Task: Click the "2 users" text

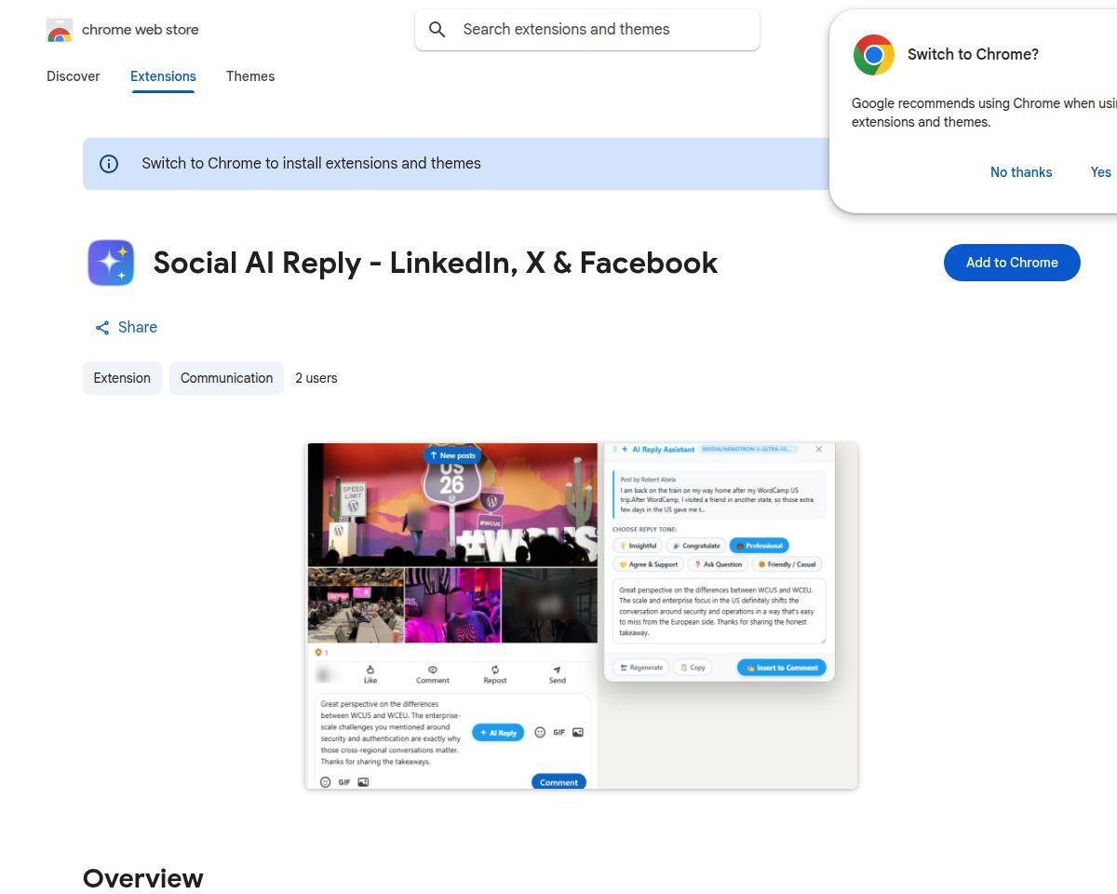Action: tap(316, 378)
